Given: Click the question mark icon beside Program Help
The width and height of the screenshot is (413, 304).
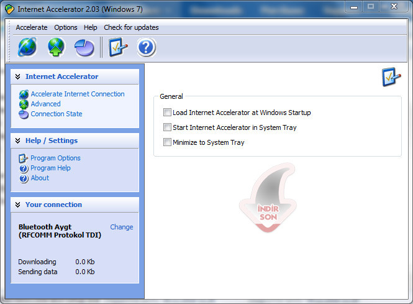Looking at the screenshot, I should click(x=24, y=168).
